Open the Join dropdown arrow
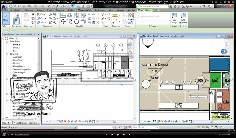The height and width of the screenshot is (138, 236). click(x=46, y=22)
